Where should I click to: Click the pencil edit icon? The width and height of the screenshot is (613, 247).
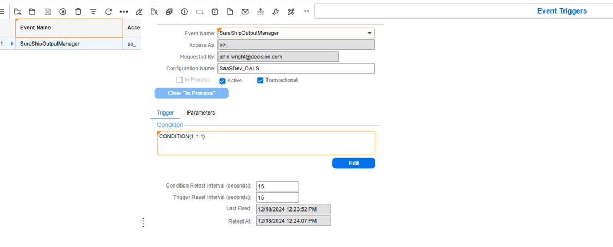click(x=139, y=11)
